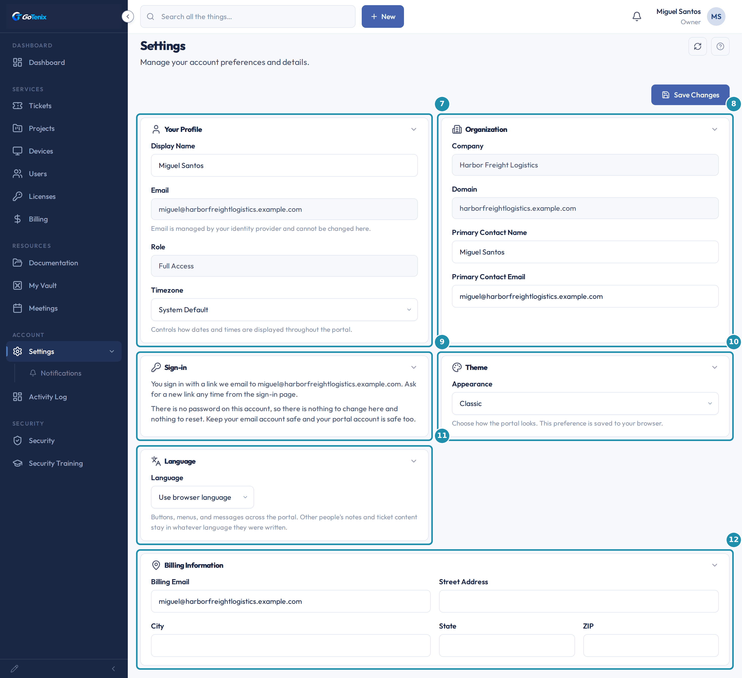The height and width of the screenshot is (678, 742).
Task: Open the help question mark icon
Action: coord(720,46)
